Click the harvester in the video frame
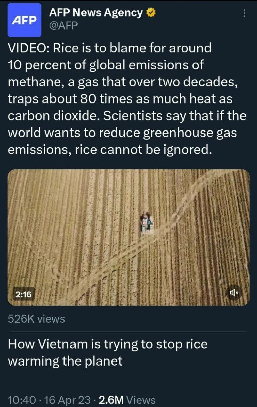257x407 pixels. (x=147, y=223)
